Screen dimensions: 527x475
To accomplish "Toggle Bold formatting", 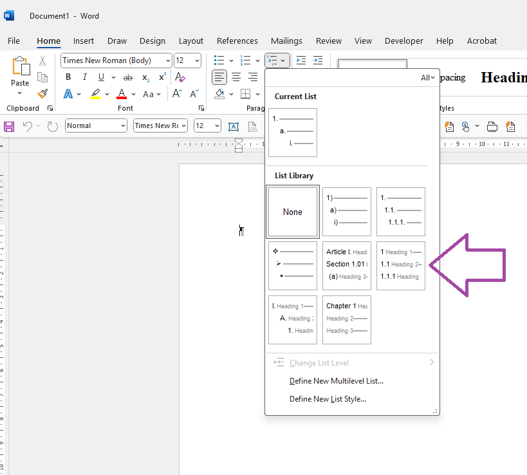I will click(68, 77).
